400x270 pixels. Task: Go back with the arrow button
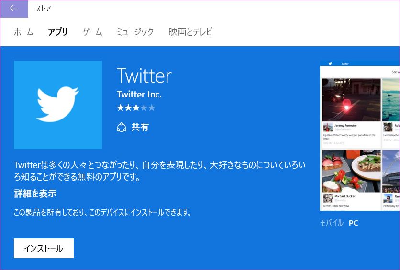(14, 9)
